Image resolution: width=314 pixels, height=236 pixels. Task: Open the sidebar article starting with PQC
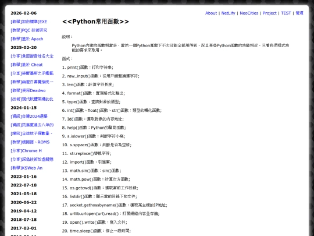click(x=29, y=30)
